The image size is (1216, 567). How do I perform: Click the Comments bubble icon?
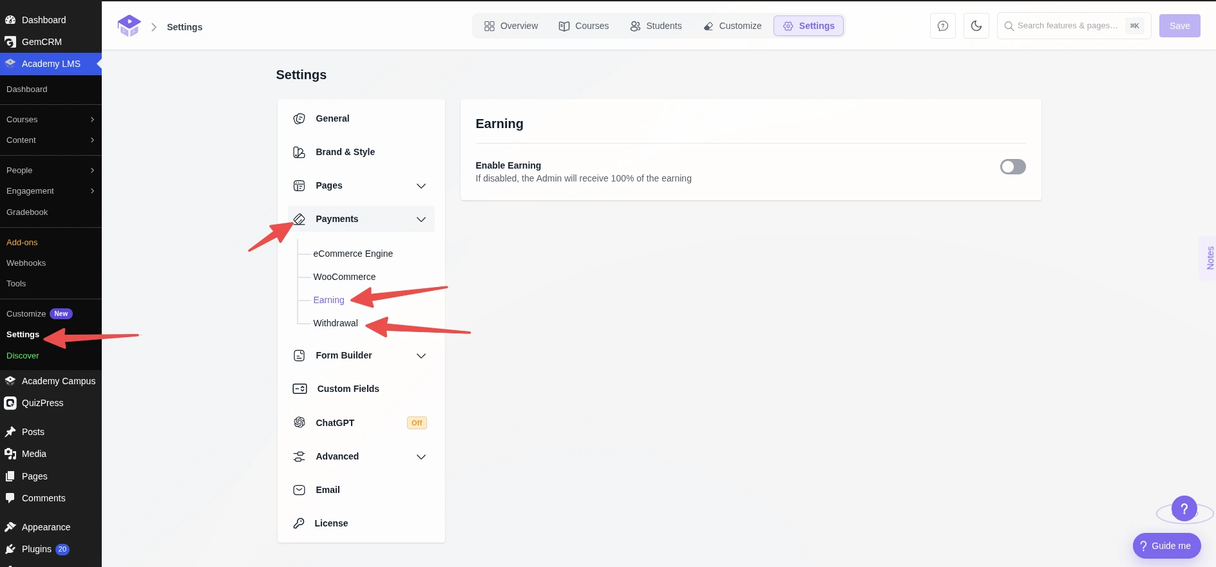10,498
